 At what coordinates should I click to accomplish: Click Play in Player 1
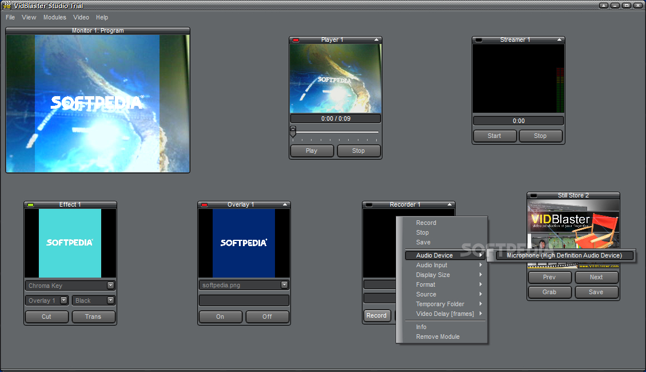312,151
